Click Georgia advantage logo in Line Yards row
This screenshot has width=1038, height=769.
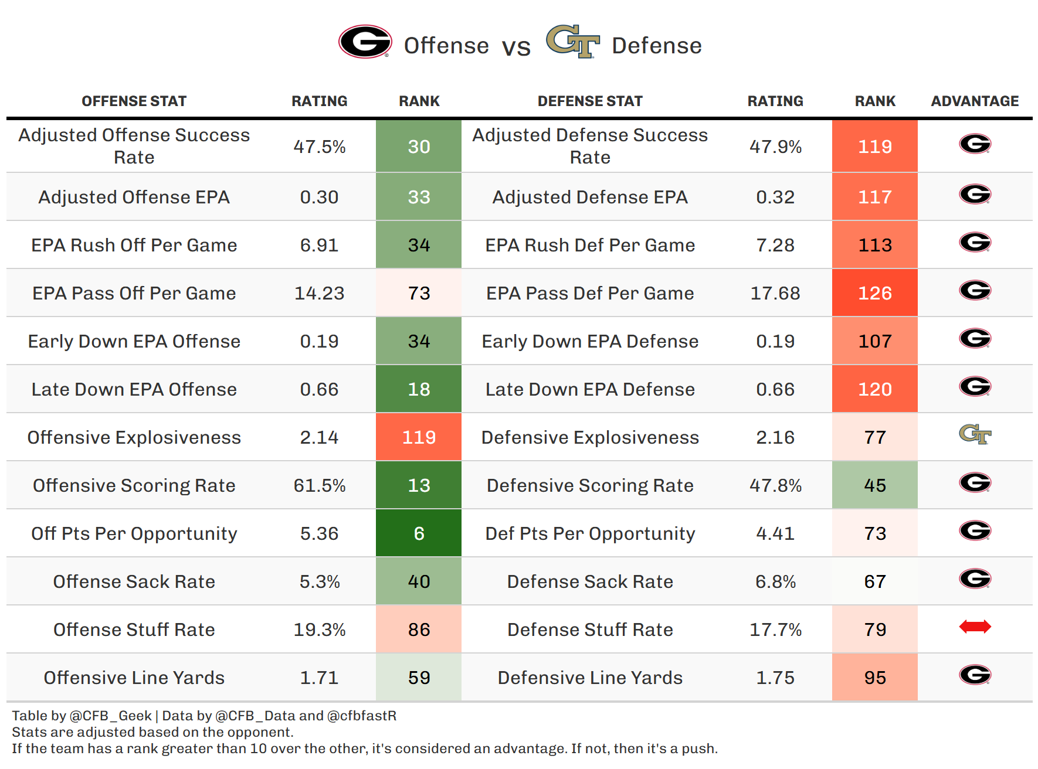[x=975, y=675]
